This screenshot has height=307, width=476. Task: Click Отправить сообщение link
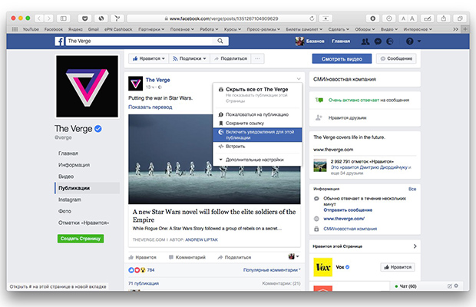[x=348, y=210]
